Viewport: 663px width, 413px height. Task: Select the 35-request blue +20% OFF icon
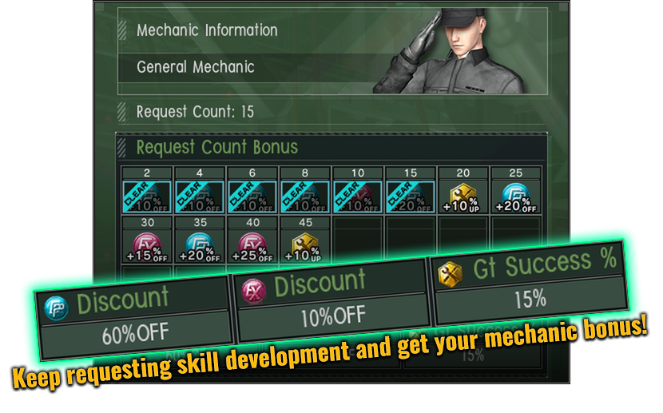coord(200,247)
